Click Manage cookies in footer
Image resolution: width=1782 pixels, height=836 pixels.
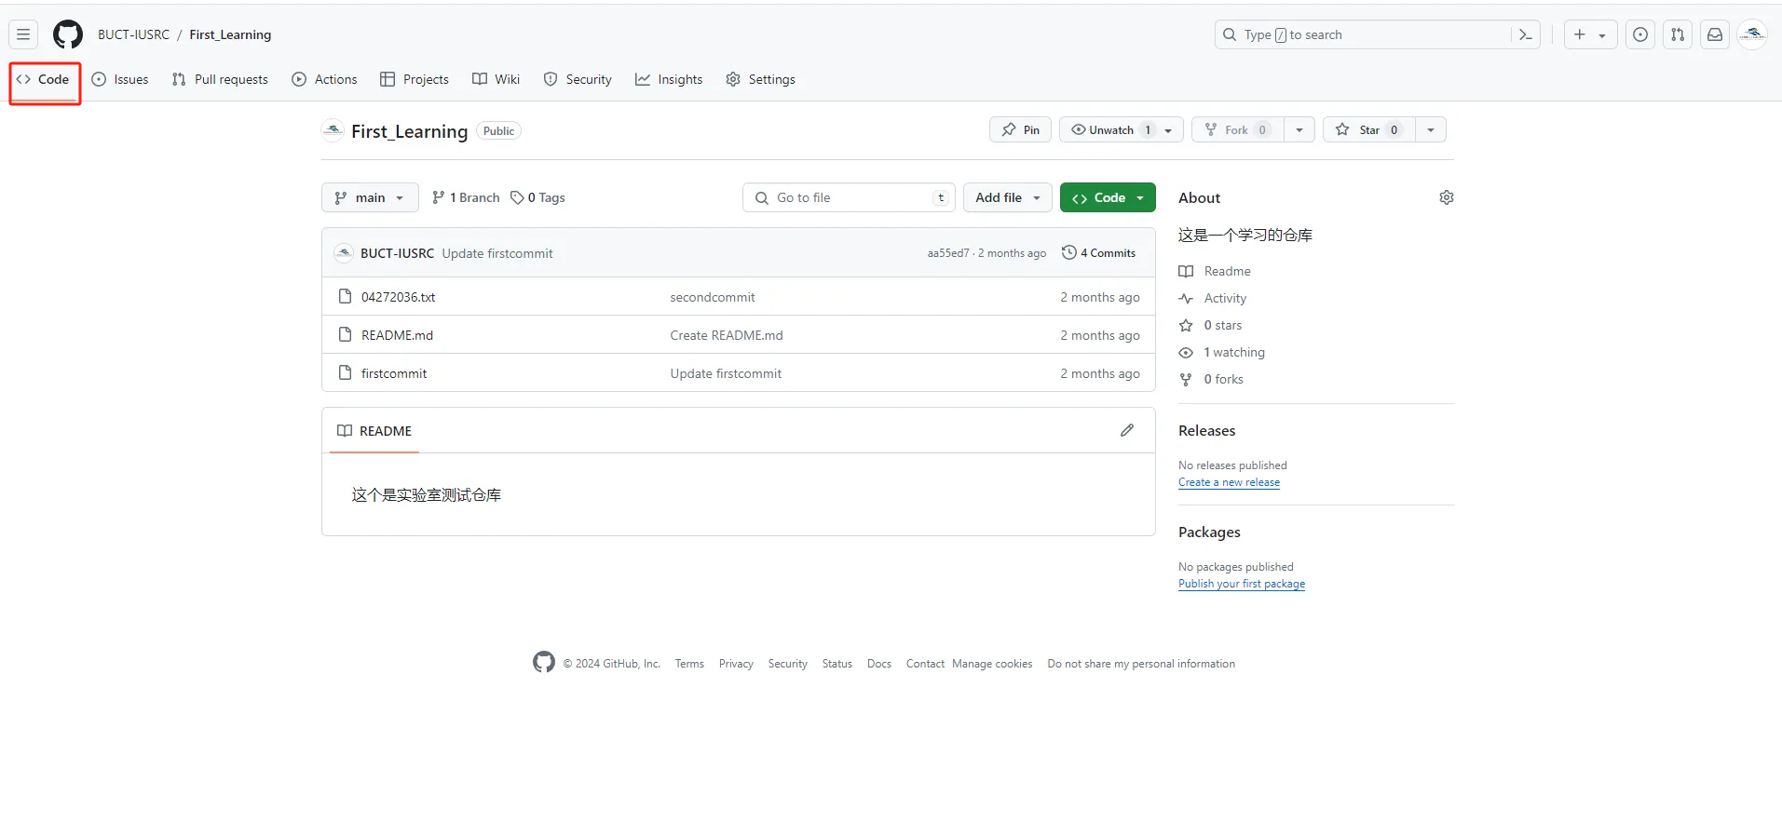[992, 664]
